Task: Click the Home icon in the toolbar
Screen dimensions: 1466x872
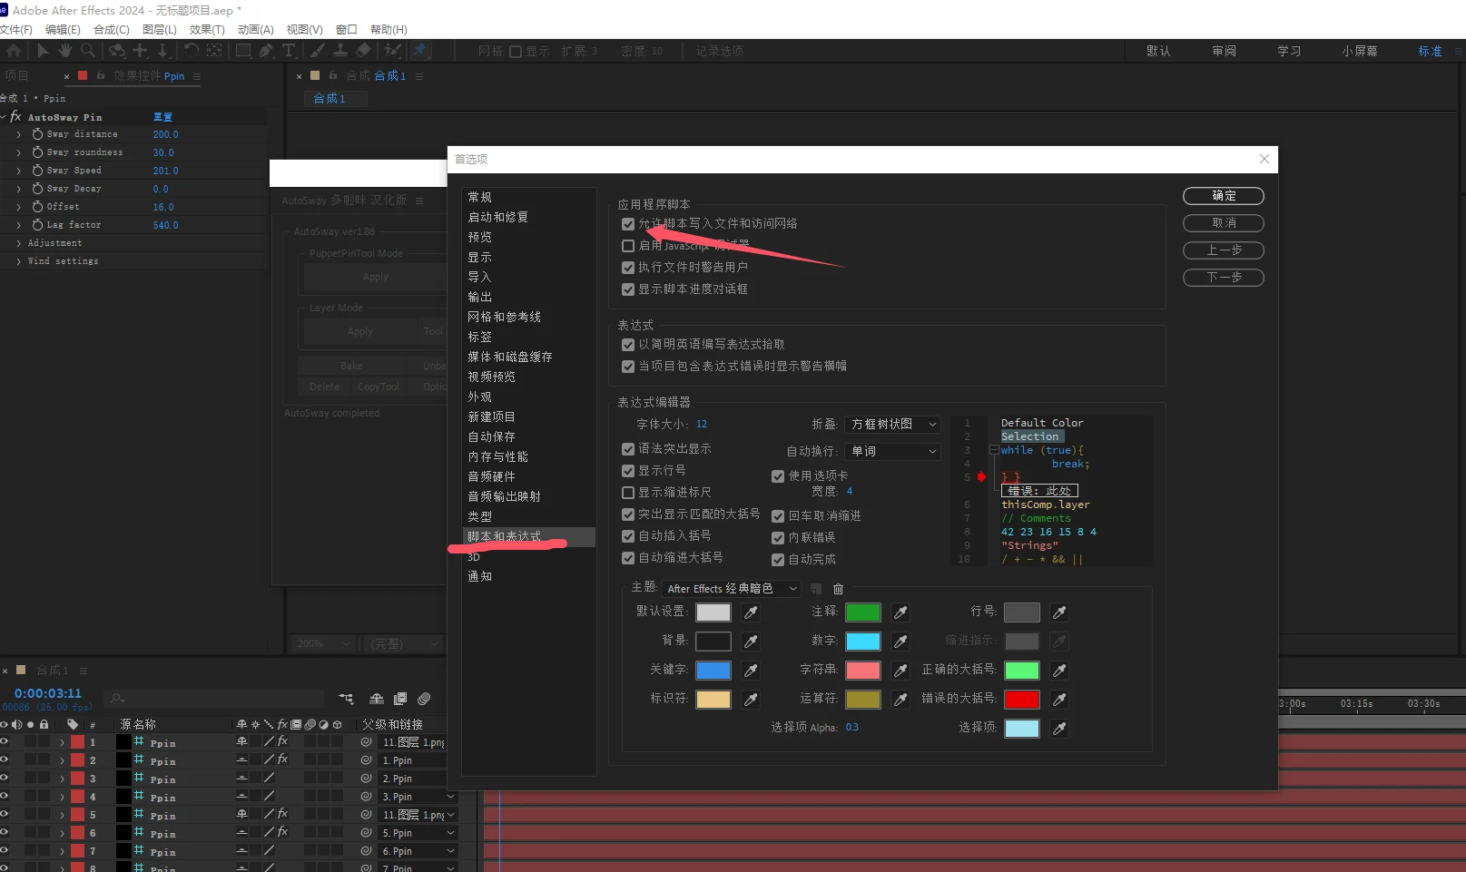Action: point(15,51)
